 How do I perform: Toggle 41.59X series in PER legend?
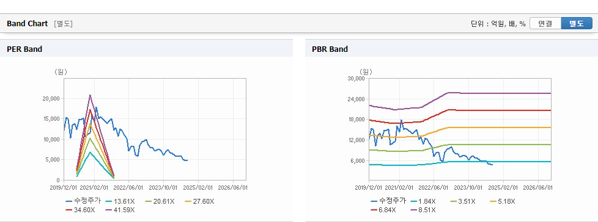(119, 209)
